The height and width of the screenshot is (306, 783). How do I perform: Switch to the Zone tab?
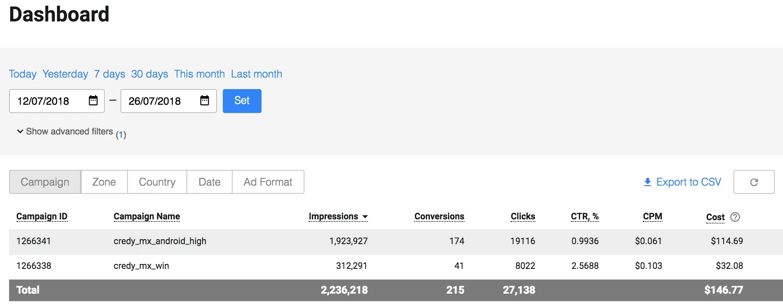[x=104, y=182]
